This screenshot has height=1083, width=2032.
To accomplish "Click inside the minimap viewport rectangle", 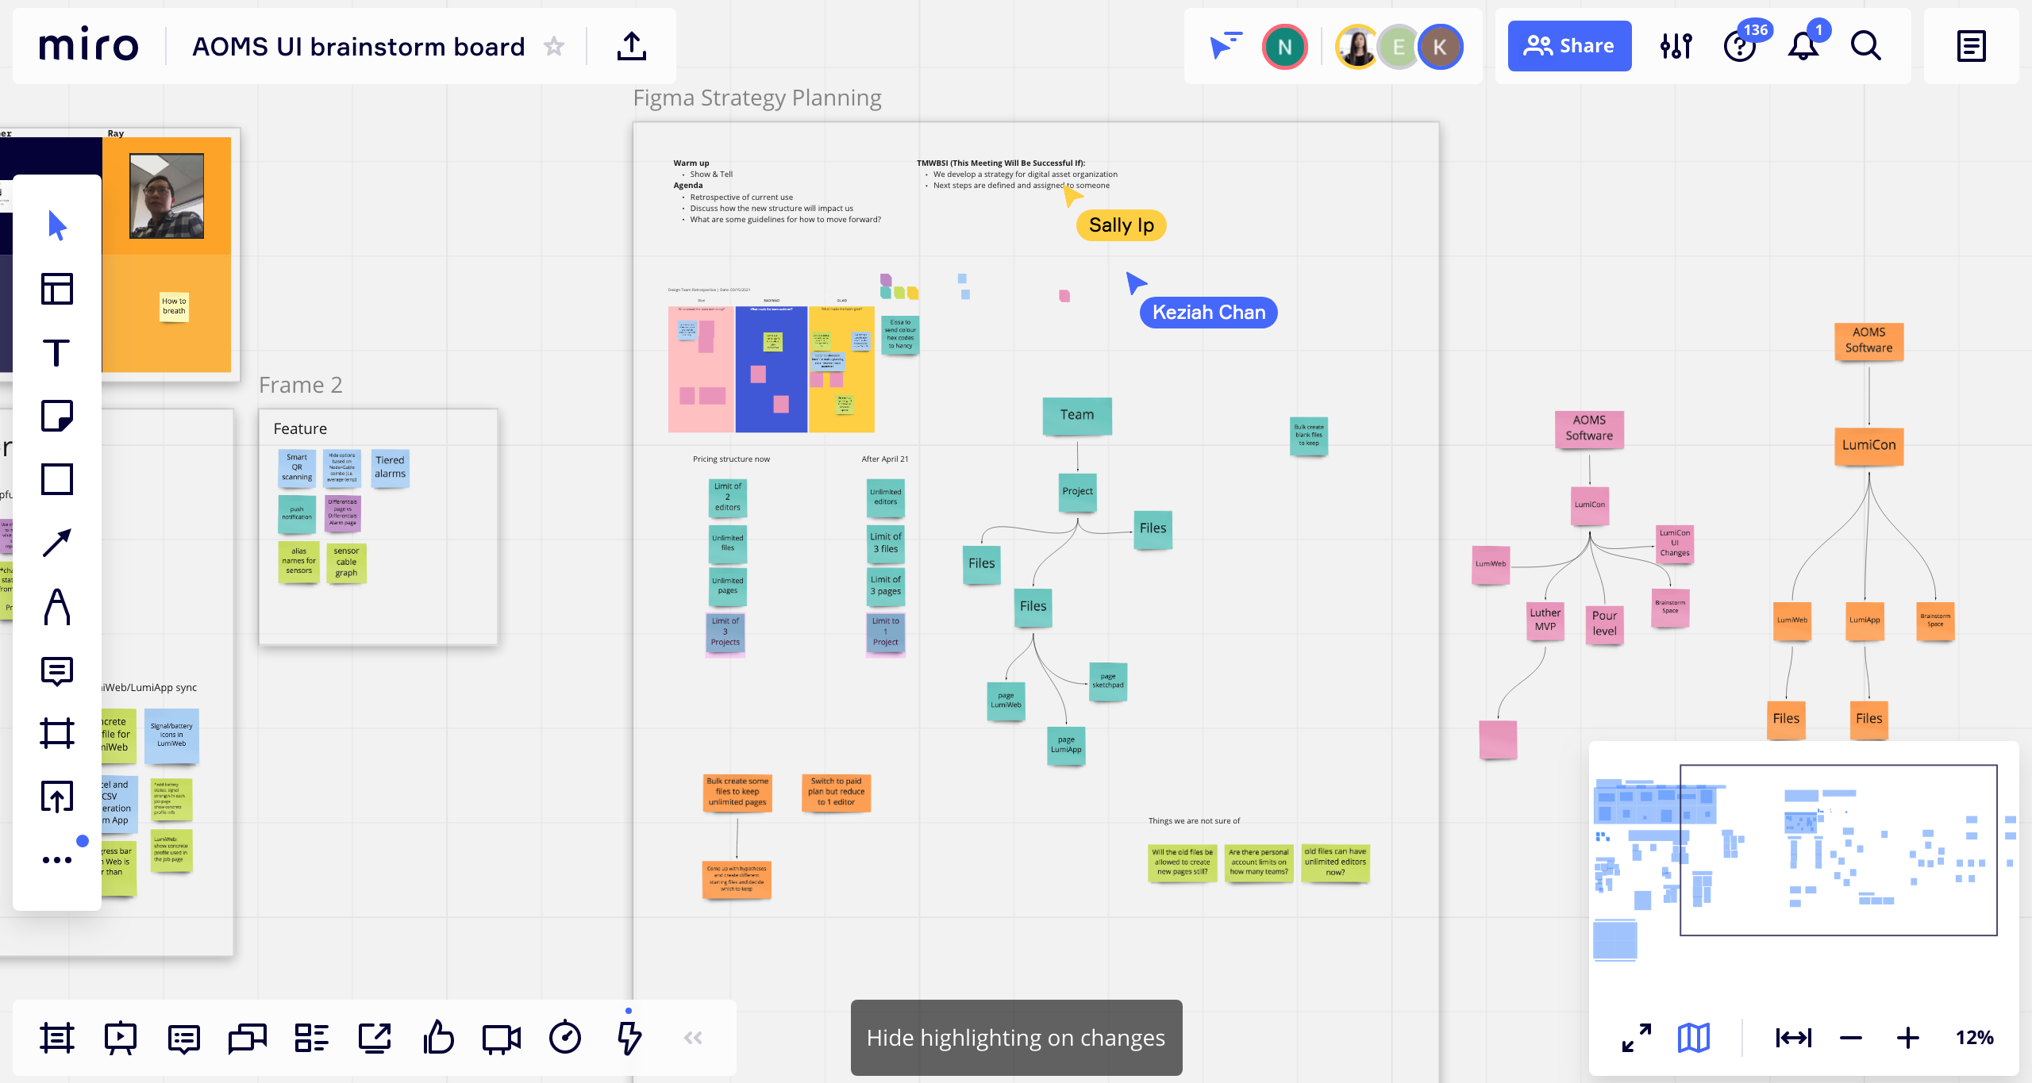I will (1838, 850).
